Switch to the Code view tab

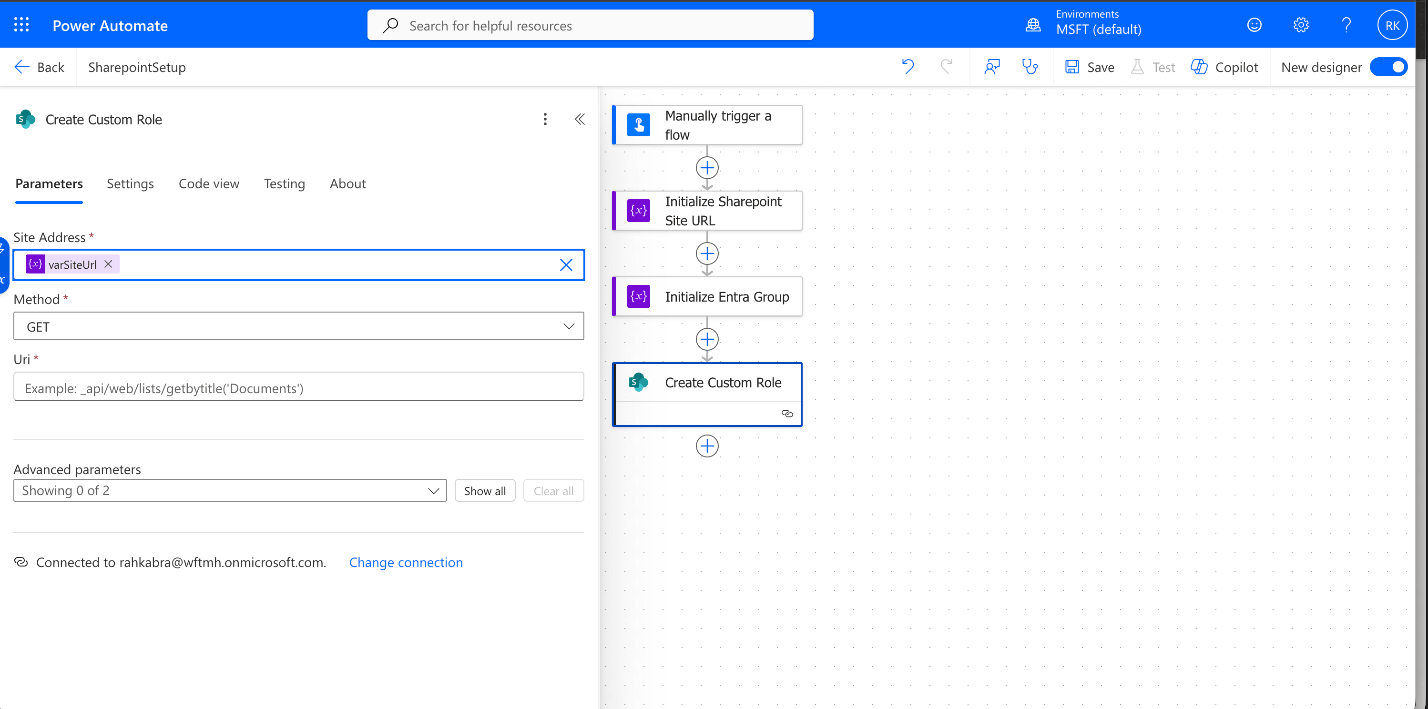click(209, 183)
